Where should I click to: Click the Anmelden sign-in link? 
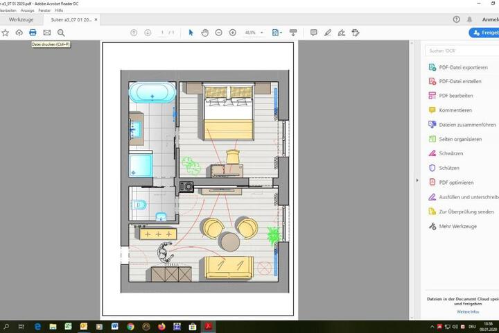491,19
